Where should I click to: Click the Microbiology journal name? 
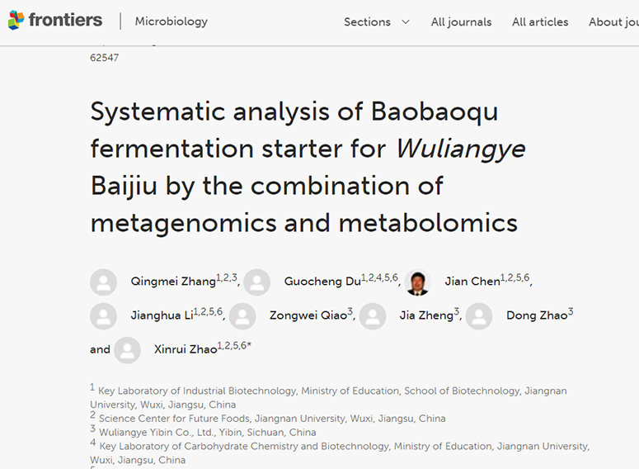click(x=171, y=21)
